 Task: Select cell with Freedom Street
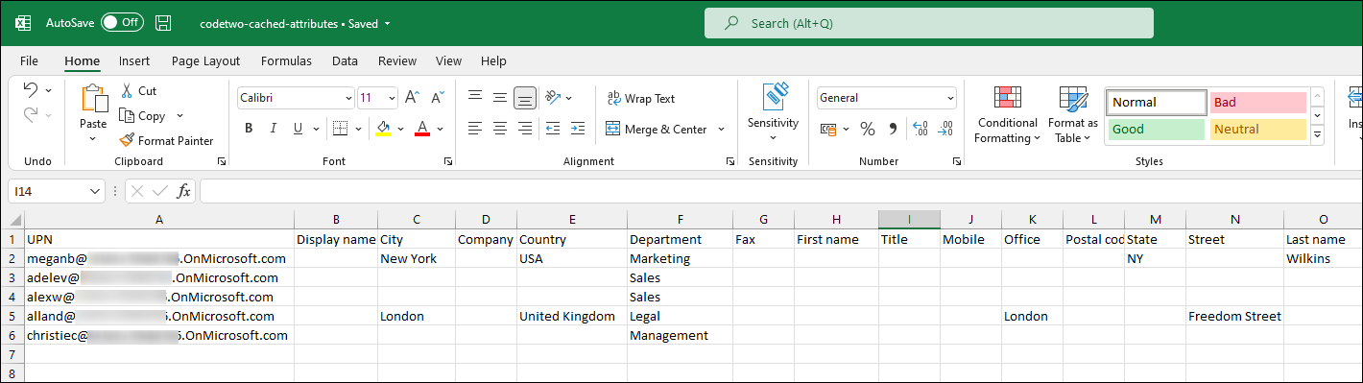1234,316
